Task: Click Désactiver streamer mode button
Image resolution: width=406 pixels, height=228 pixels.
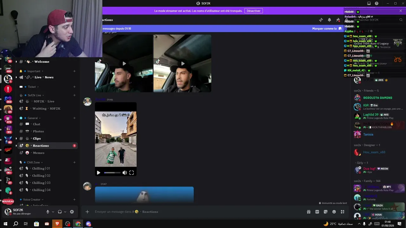Action: click(253, 11)
